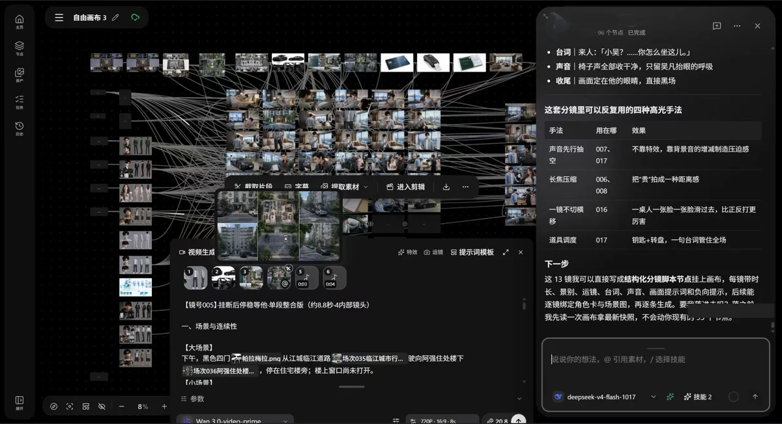Click the chat panel vertical scrollbar
Screen dimensions: 782x424
(x=773, y=326)
